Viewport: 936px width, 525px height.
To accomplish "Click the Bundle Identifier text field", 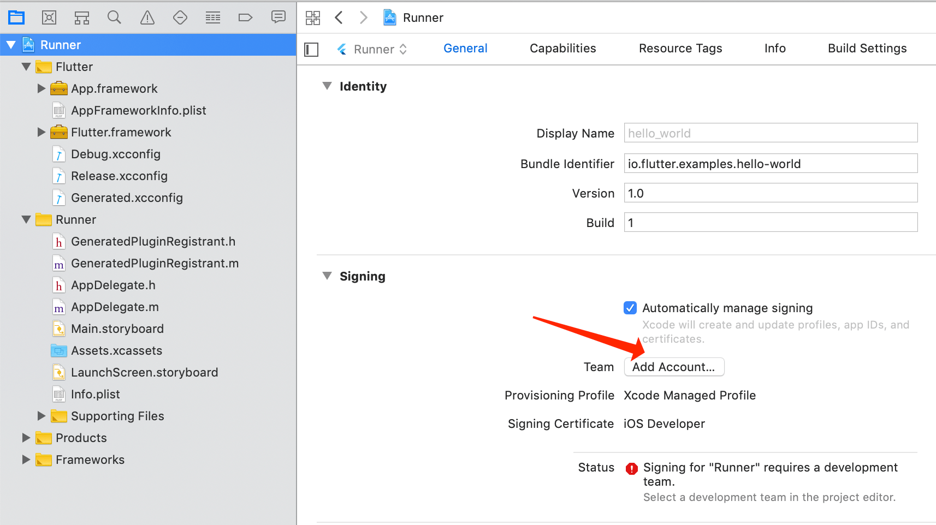I will [x=770, y=164].
